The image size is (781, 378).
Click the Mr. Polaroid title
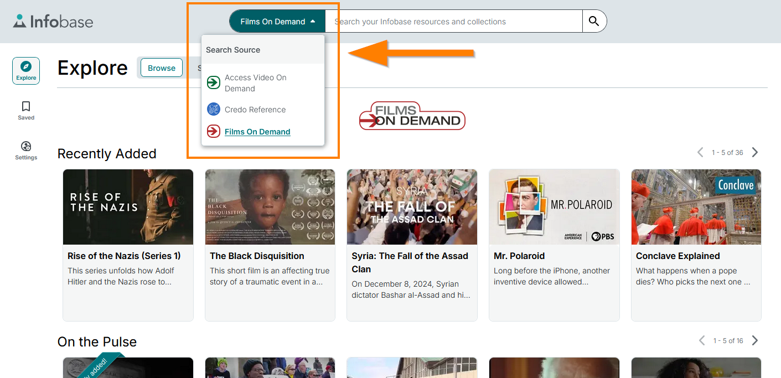(x=519, y=256)
